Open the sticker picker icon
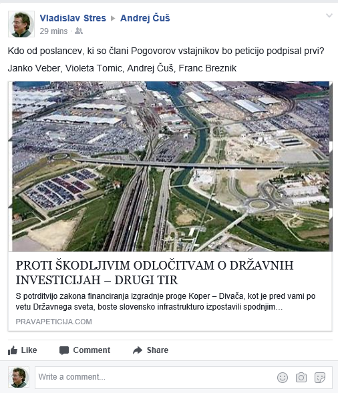Viewport: 338px width, 393px height. (320, 378)
